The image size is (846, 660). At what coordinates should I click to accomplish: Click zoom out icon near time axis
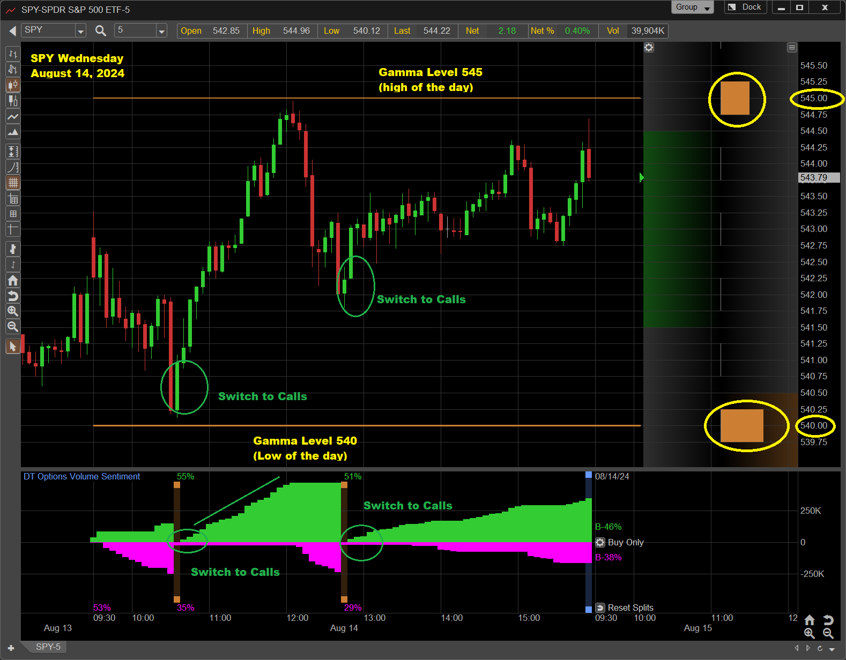(828, 634)
